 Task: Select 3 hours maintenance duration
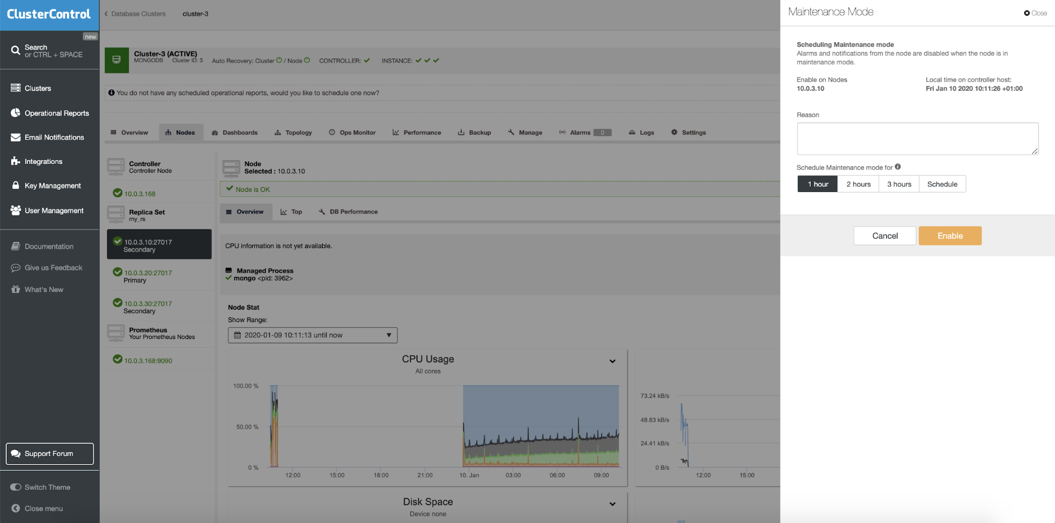pos(899,184)
